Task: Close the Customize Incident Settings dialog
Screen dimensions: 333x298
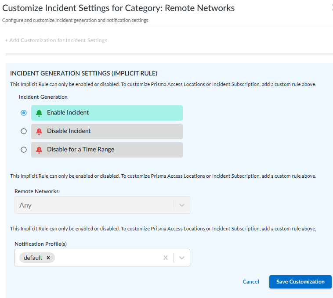Action: (331, 8)
